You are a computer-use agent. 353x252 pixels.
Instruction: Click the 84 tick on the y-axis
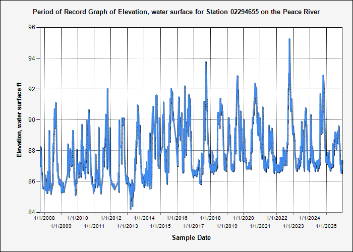[x=31, y=212]
